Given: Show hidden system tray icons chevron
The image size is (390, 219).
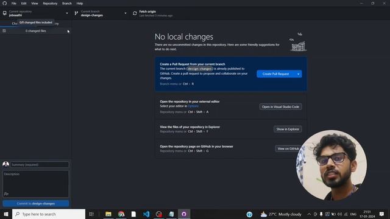Looking at the screenshot, I should click(x=309, y=214).
